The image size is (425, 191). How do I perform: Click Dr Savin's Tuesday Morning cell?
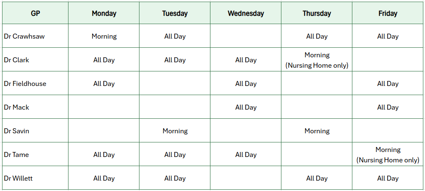[x=175, y=131]
